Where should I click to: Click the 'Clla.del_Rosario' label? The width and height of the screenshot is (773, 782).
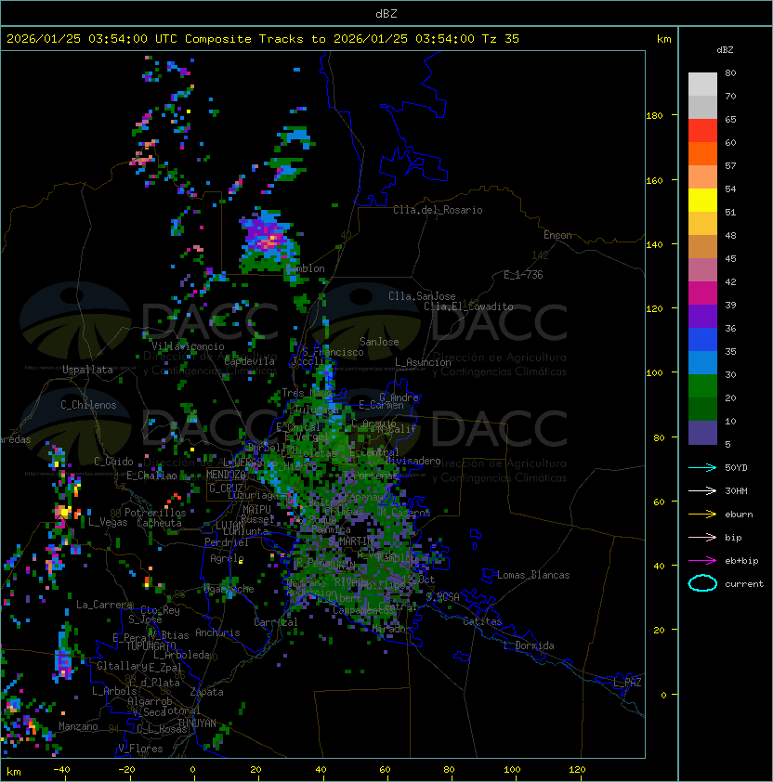(x=438, y=210)
